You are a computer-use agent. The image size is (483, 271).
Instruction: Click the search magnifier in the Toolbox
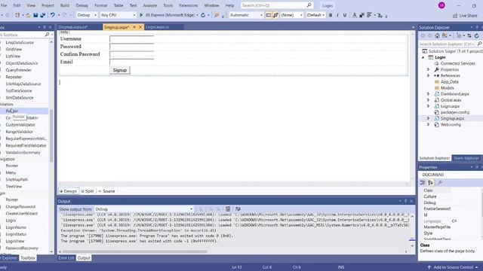point(47,35)
